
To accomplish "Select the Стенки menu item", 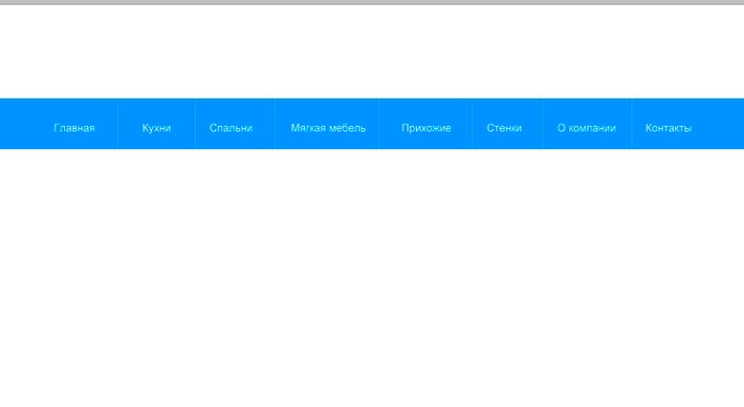I will (504, 128).
